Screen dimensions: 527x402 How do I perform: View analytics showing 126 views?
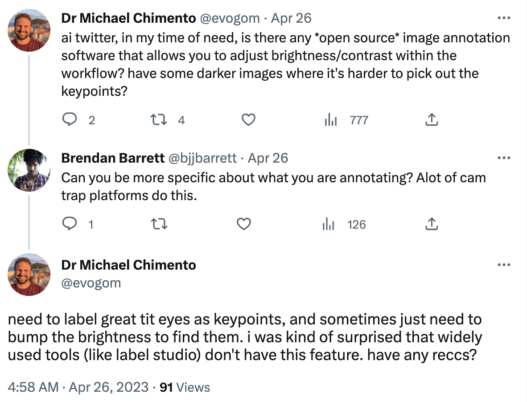pos(329,224)
